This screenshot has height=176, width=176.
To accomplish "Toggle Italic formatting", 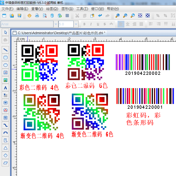I will pyautogui.click(x=91, y=24).
